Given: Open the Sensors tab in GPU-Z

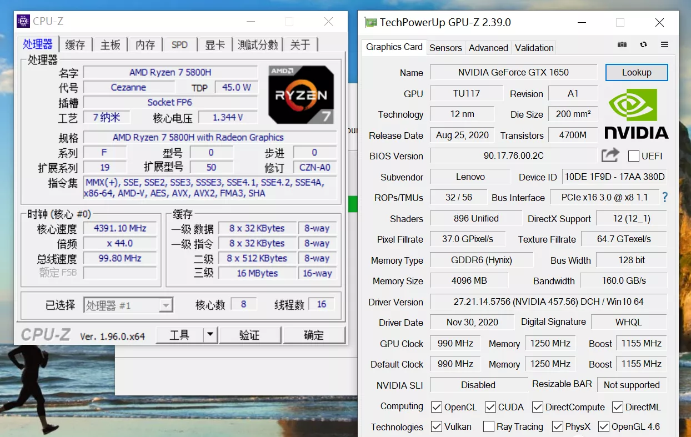Looking at the screenshot, I should 445,48.
